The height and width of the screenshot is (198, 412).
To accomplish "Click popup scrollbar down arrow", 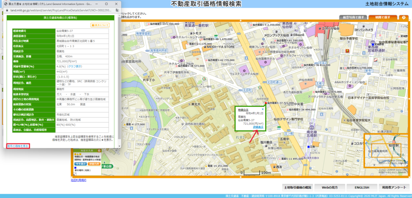I will 119,146.
